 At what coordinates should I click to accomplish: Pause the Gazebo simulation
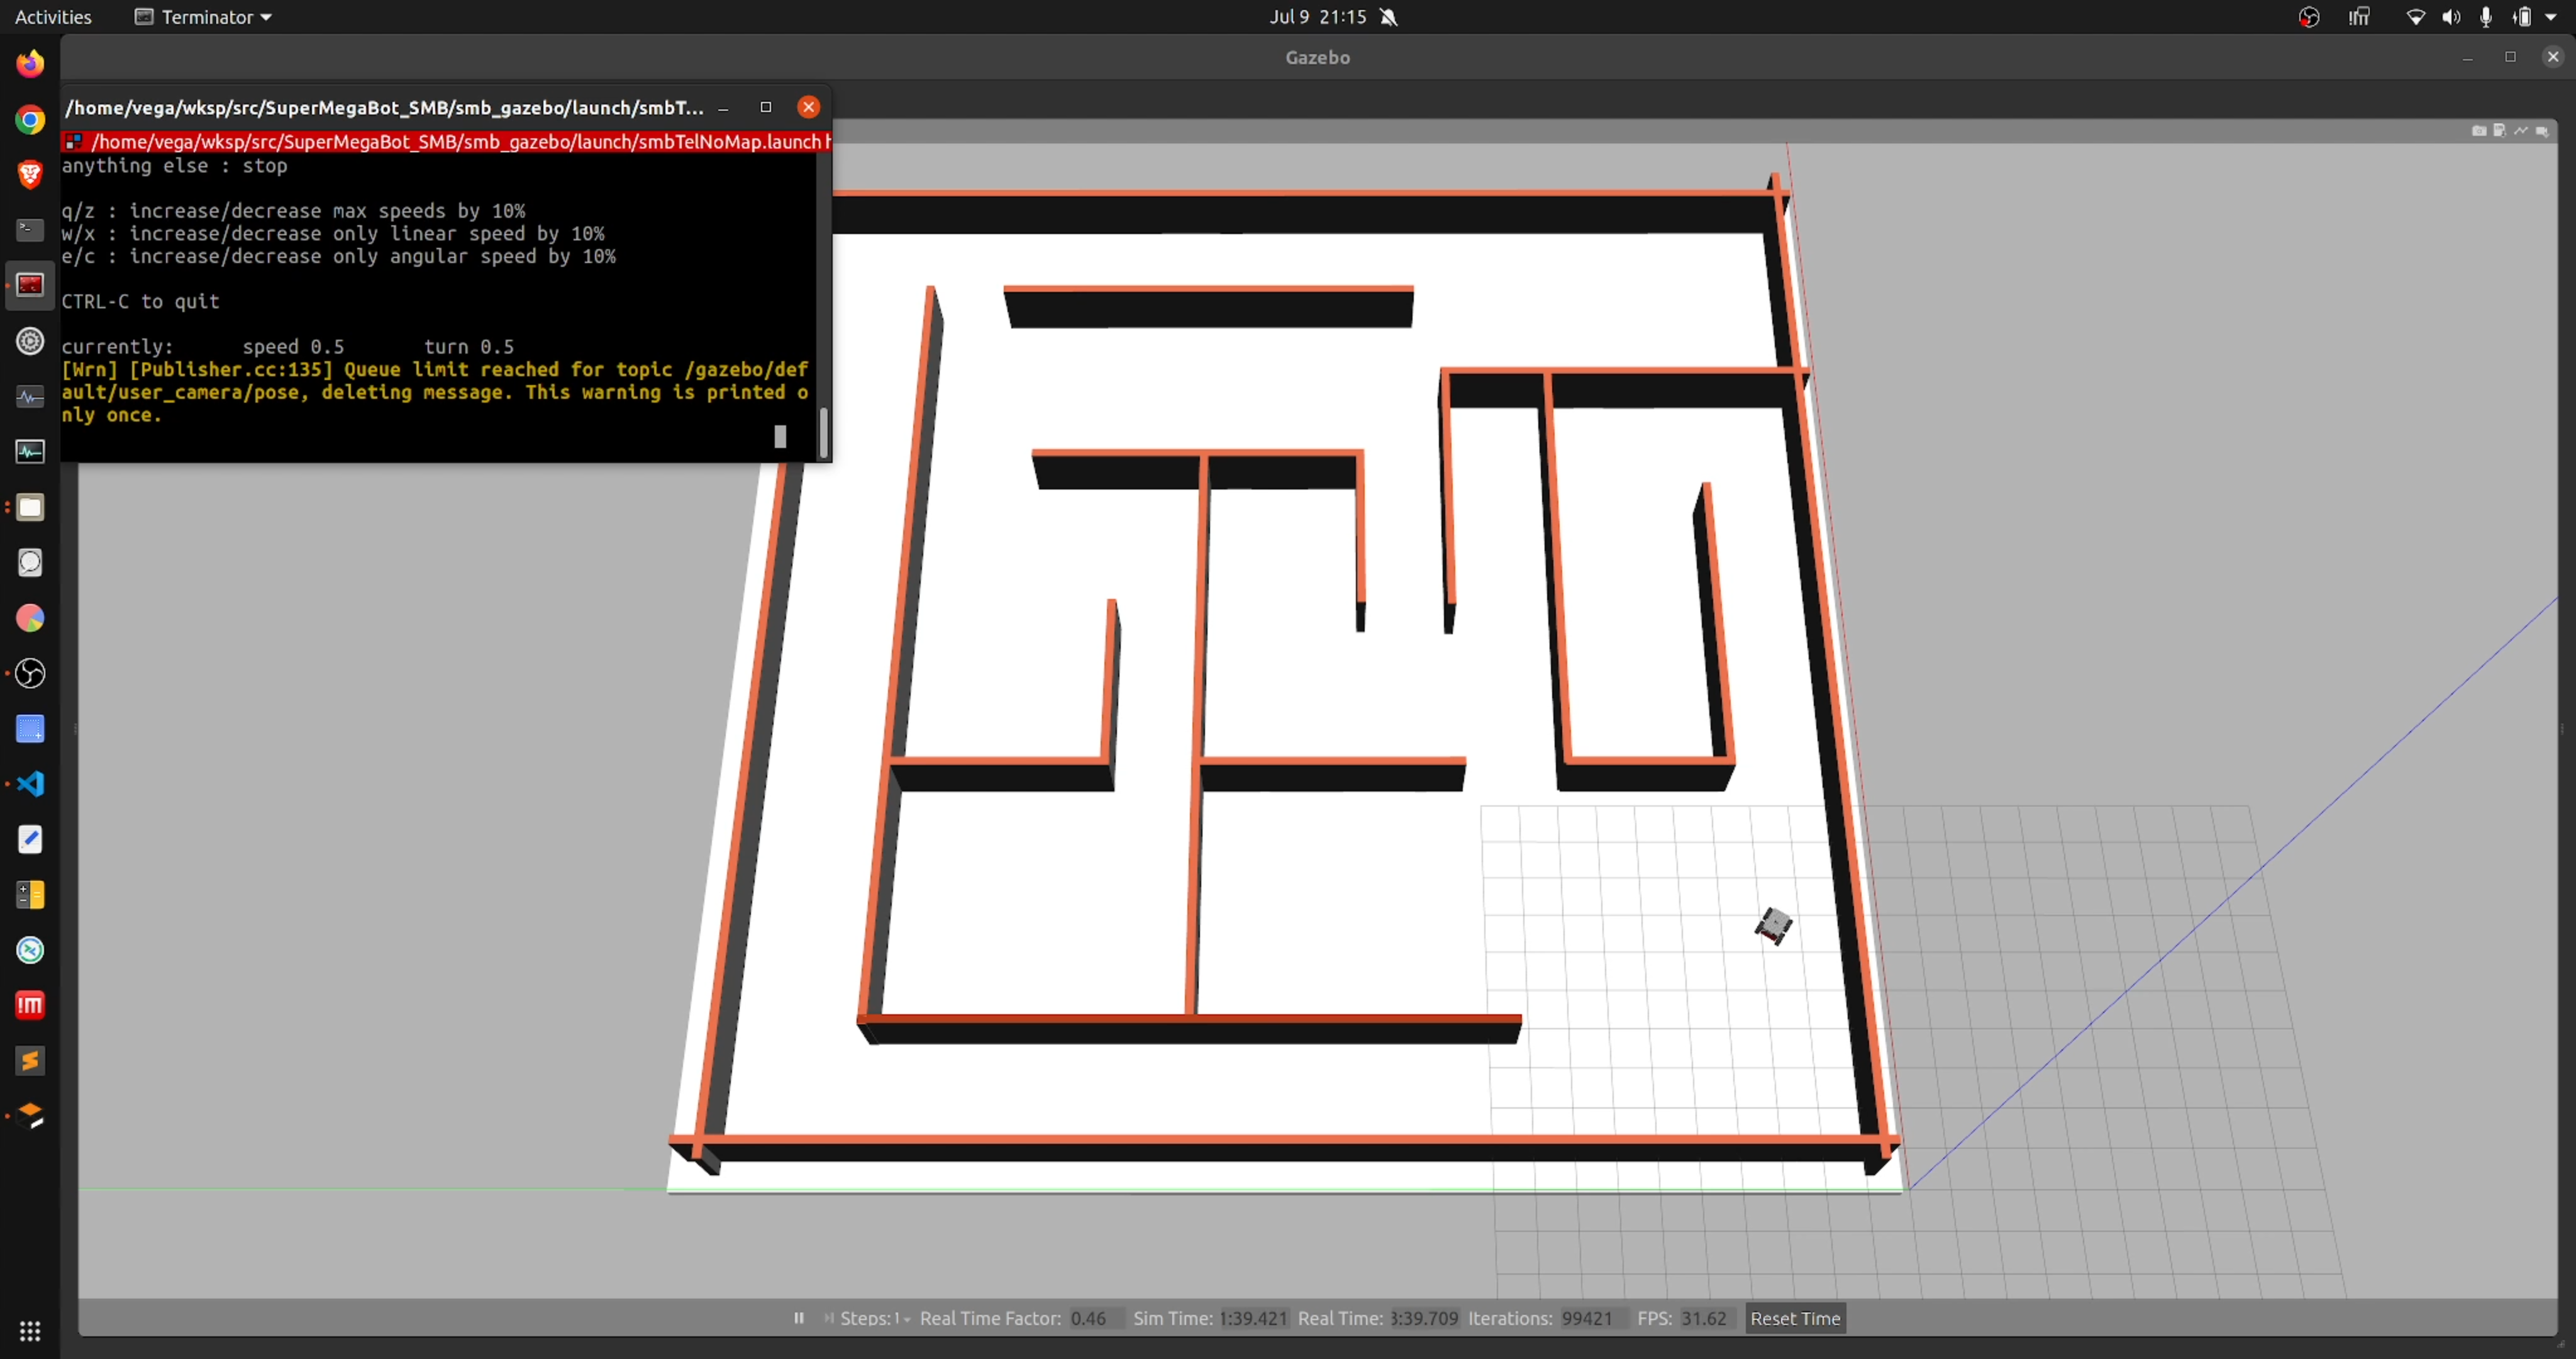point(798,1318)
